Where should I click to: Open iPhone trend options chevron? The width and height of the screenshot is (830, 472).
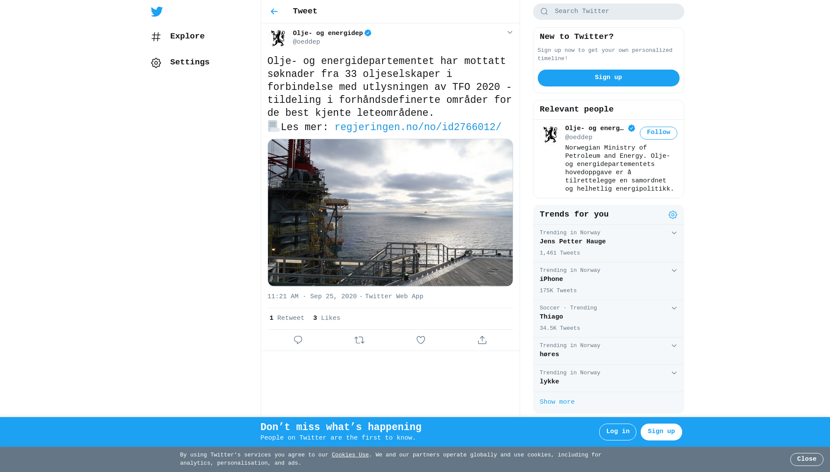coord(674,271)
